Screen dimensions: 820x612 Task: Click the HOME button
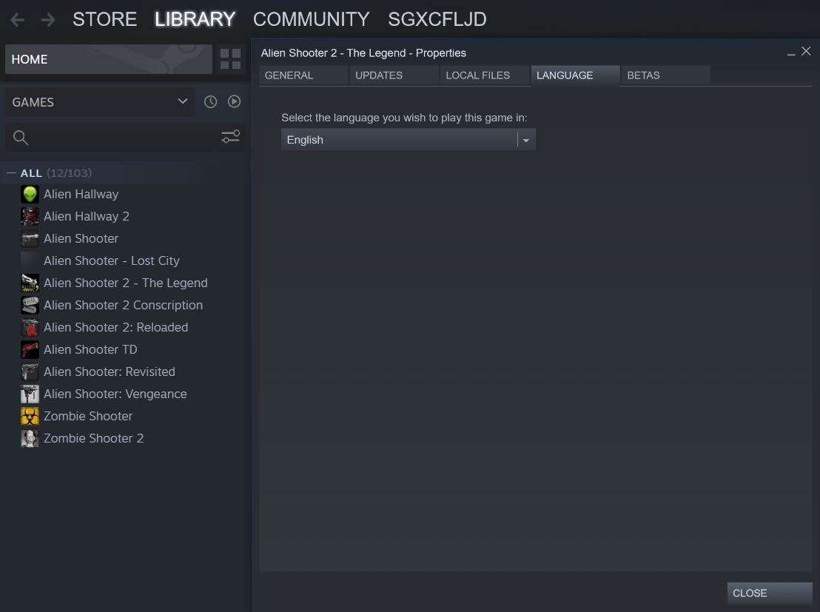point(109,59)
